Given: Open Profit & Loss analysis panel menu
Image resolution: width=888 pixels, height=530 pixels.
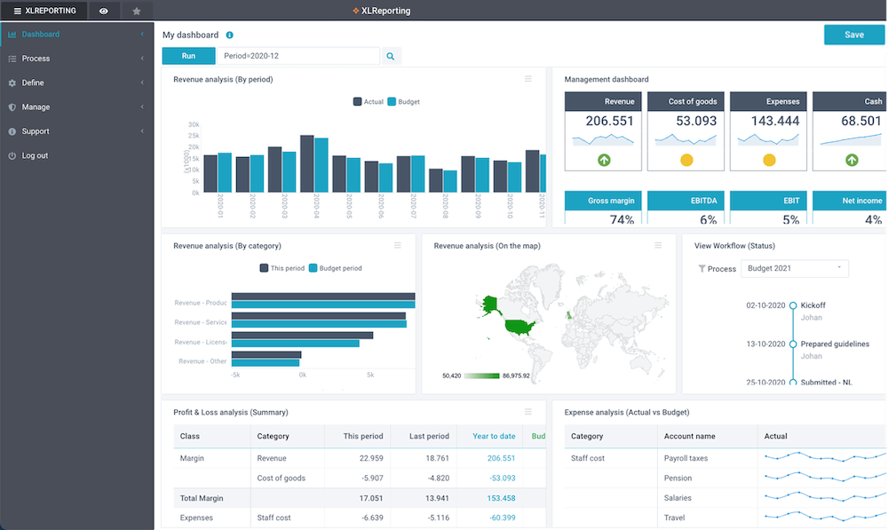Looking at the screenshot, I should coord(527,412).
